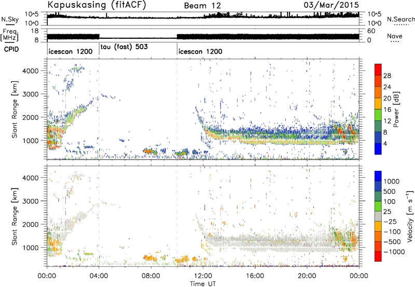This screenshot has width=415, height=287.
Task: Click the CPID row label
Action: click(x=11, y=49)
